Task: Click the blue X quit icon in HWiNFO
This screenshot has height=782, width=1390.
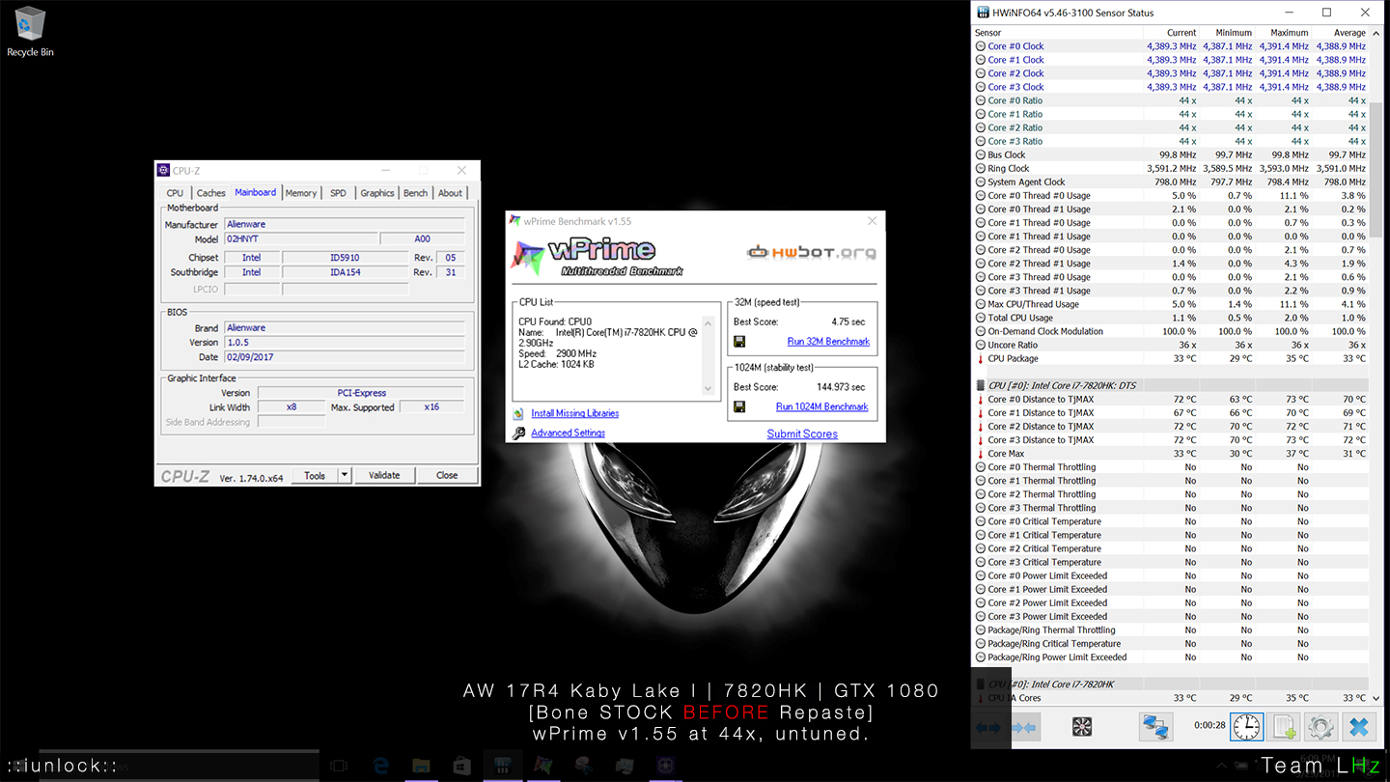Action: click(1358, 727)
